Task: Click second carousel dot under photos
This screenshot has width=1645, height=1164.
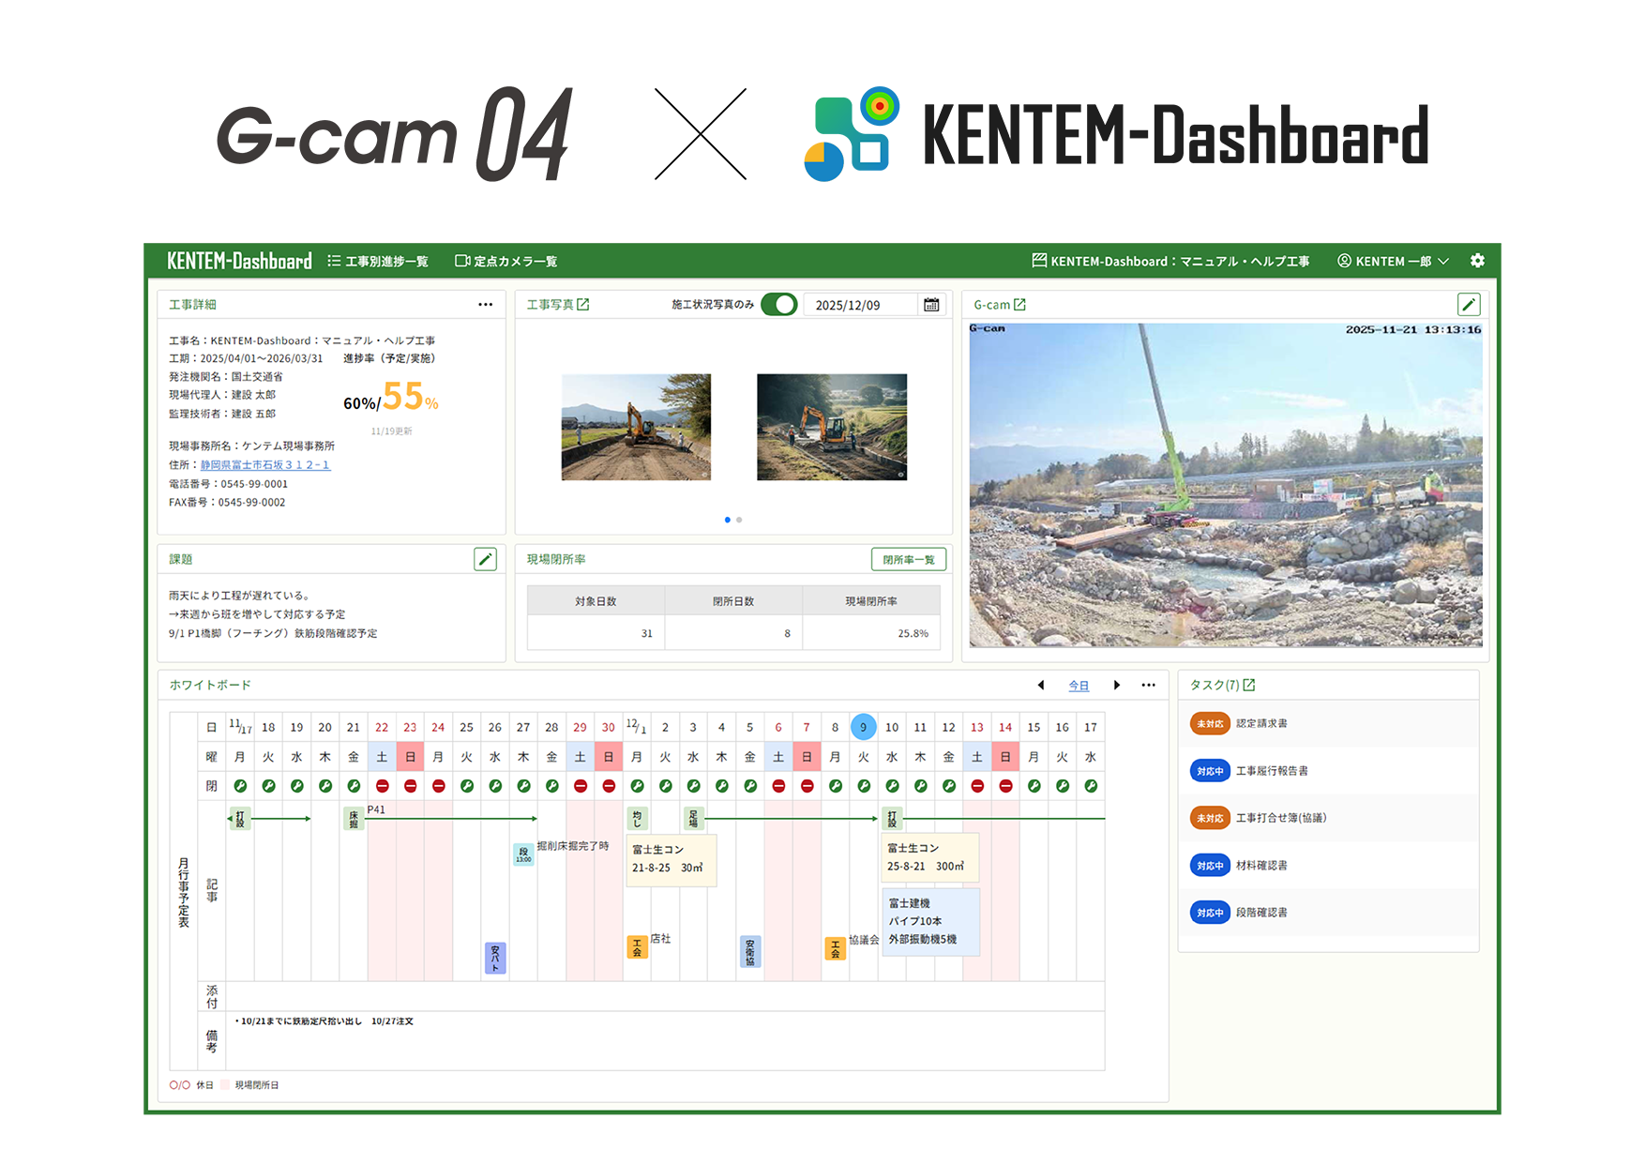Action: pyautogui.click(x=739, y=520)
